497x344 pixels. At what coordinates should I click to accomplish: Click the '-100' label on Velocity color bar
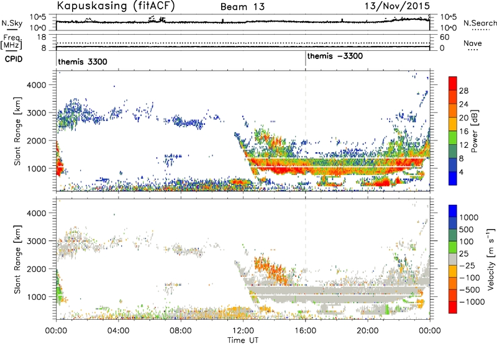(470, 278)
